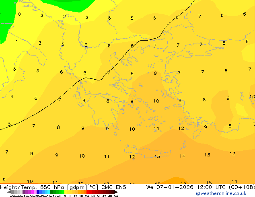Click the bright green swatch near -8 on the legend
Viewport: 255px width, 197px height.
coord(63,192)
